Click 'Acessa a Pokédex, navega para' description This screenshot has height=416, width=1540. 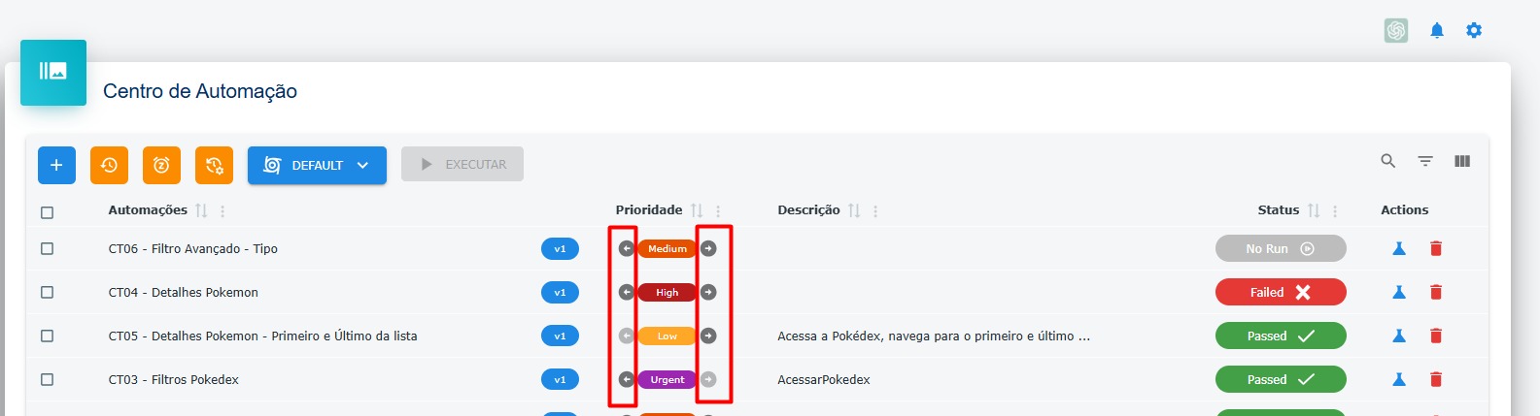click(x=934, y=336)
